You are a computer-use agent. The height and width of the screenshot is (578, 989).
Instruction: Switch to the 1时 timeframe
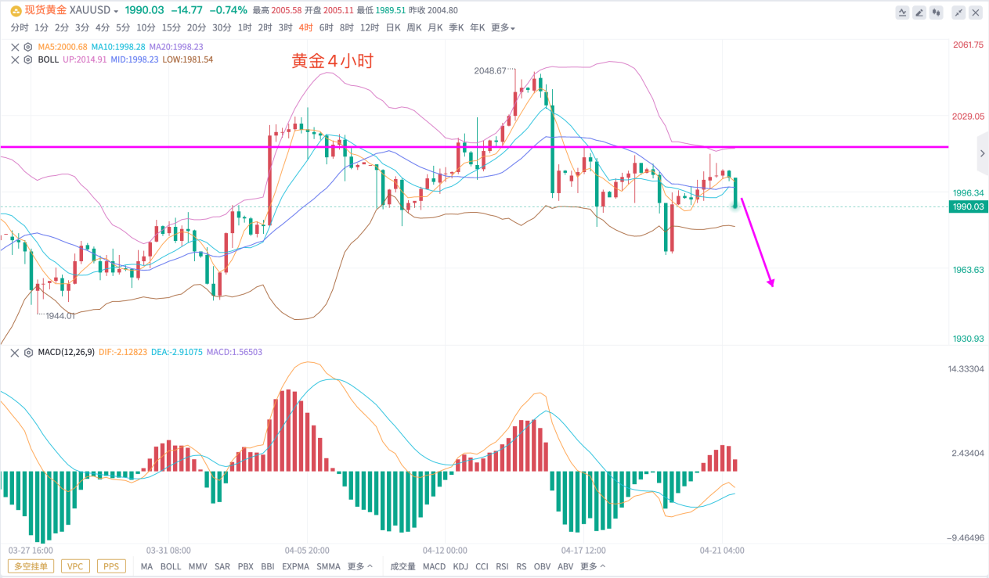click(244, 27)
